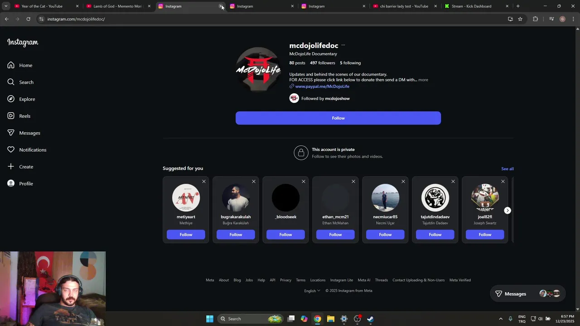Dismiss ethan_mcm21 suggestion card

click(x=353, y=181)
